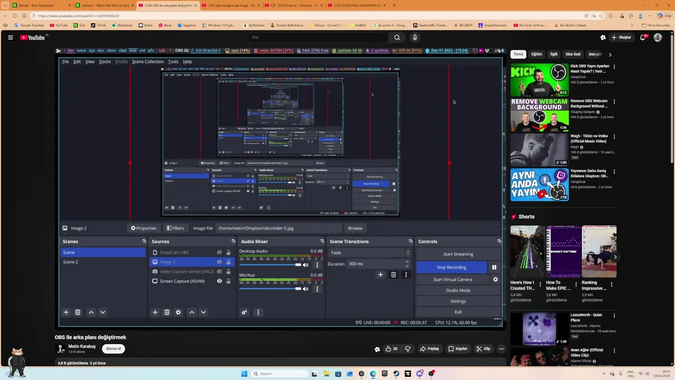This screenshot has height=380, width=675.
Task: Toggle visibility of Image 2 source
Action: pyautogui.click(x=219, y=262)
